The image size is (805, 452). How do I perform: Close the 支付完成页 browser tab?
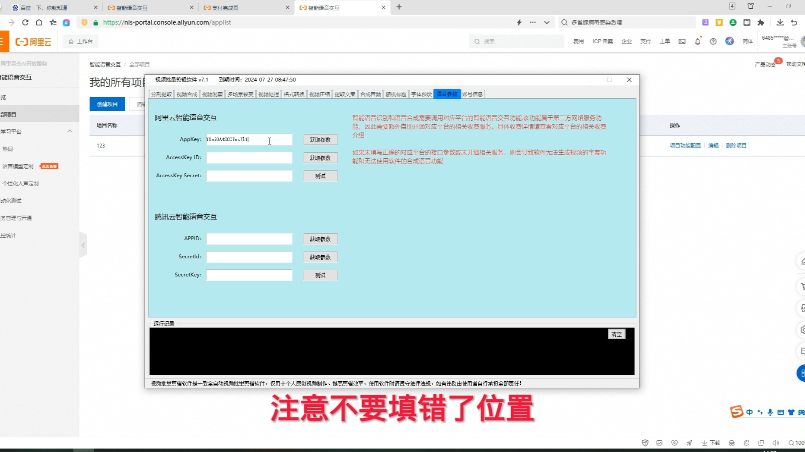pos(287,8)
